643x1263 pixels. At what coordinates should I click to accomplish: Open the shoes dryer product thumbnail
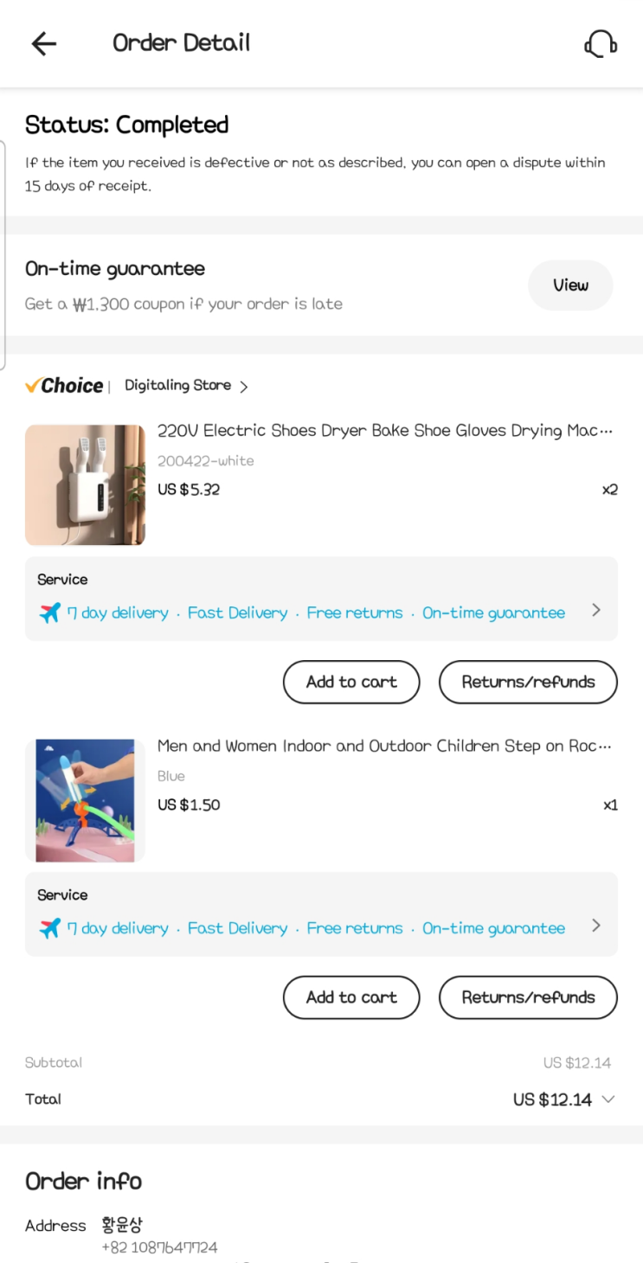tap(85, 485)
